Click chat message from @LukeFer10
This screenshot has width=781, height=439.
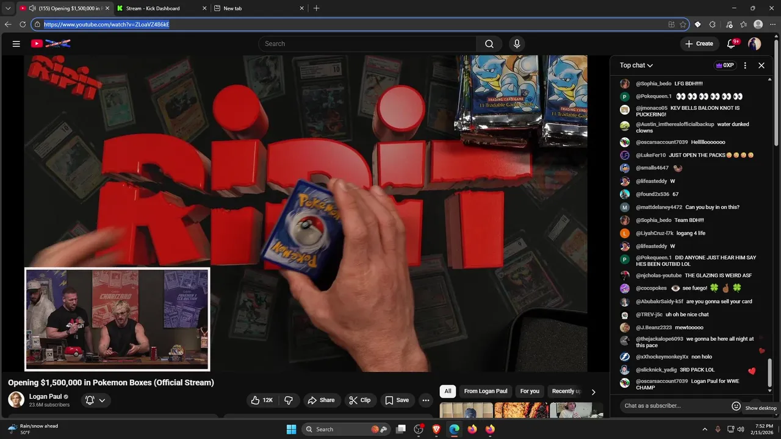point(695,155)
